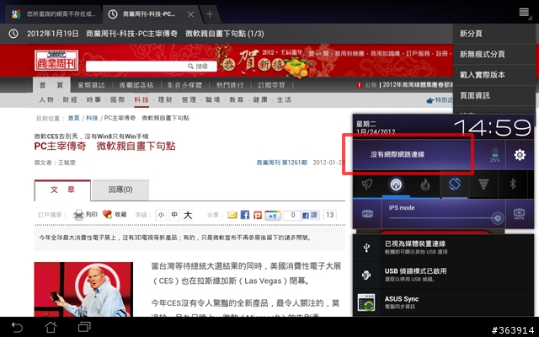Select 新分頁 from browser menu

pos(494,34)
